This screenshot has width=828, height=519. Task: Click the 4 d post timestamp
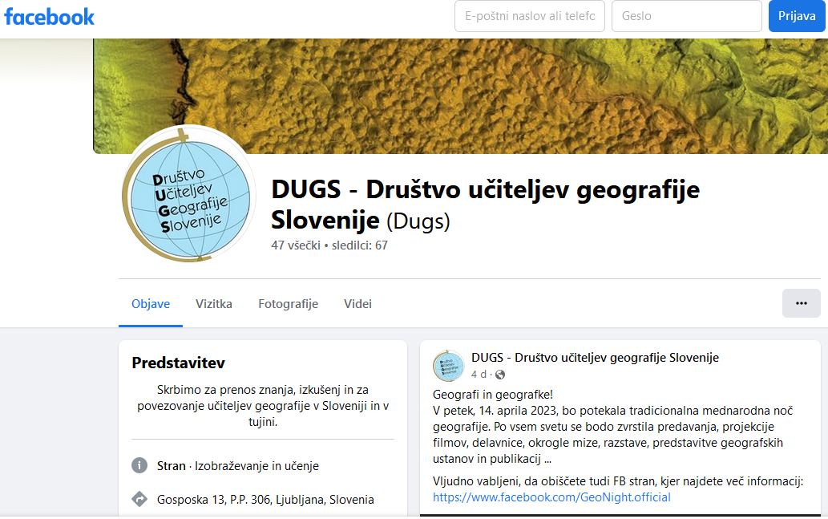[x=479, y=374]
